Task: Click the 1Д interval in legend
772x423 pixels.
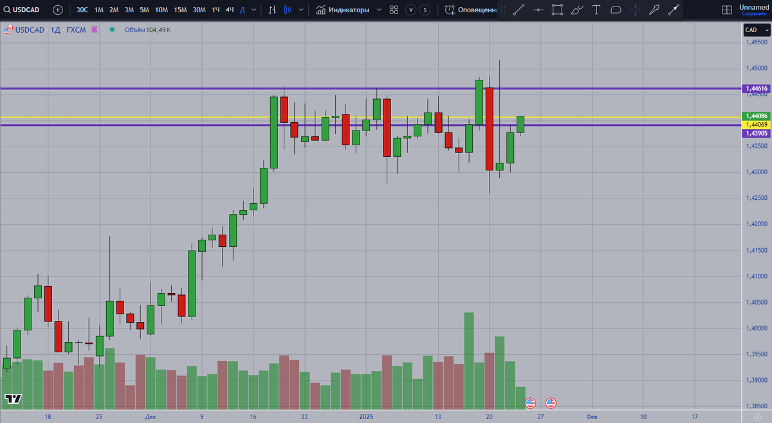Action: 54,30
